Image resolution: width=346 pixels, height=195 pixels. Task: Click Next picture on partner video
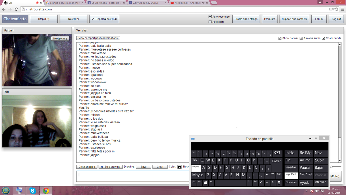(60, 38)
